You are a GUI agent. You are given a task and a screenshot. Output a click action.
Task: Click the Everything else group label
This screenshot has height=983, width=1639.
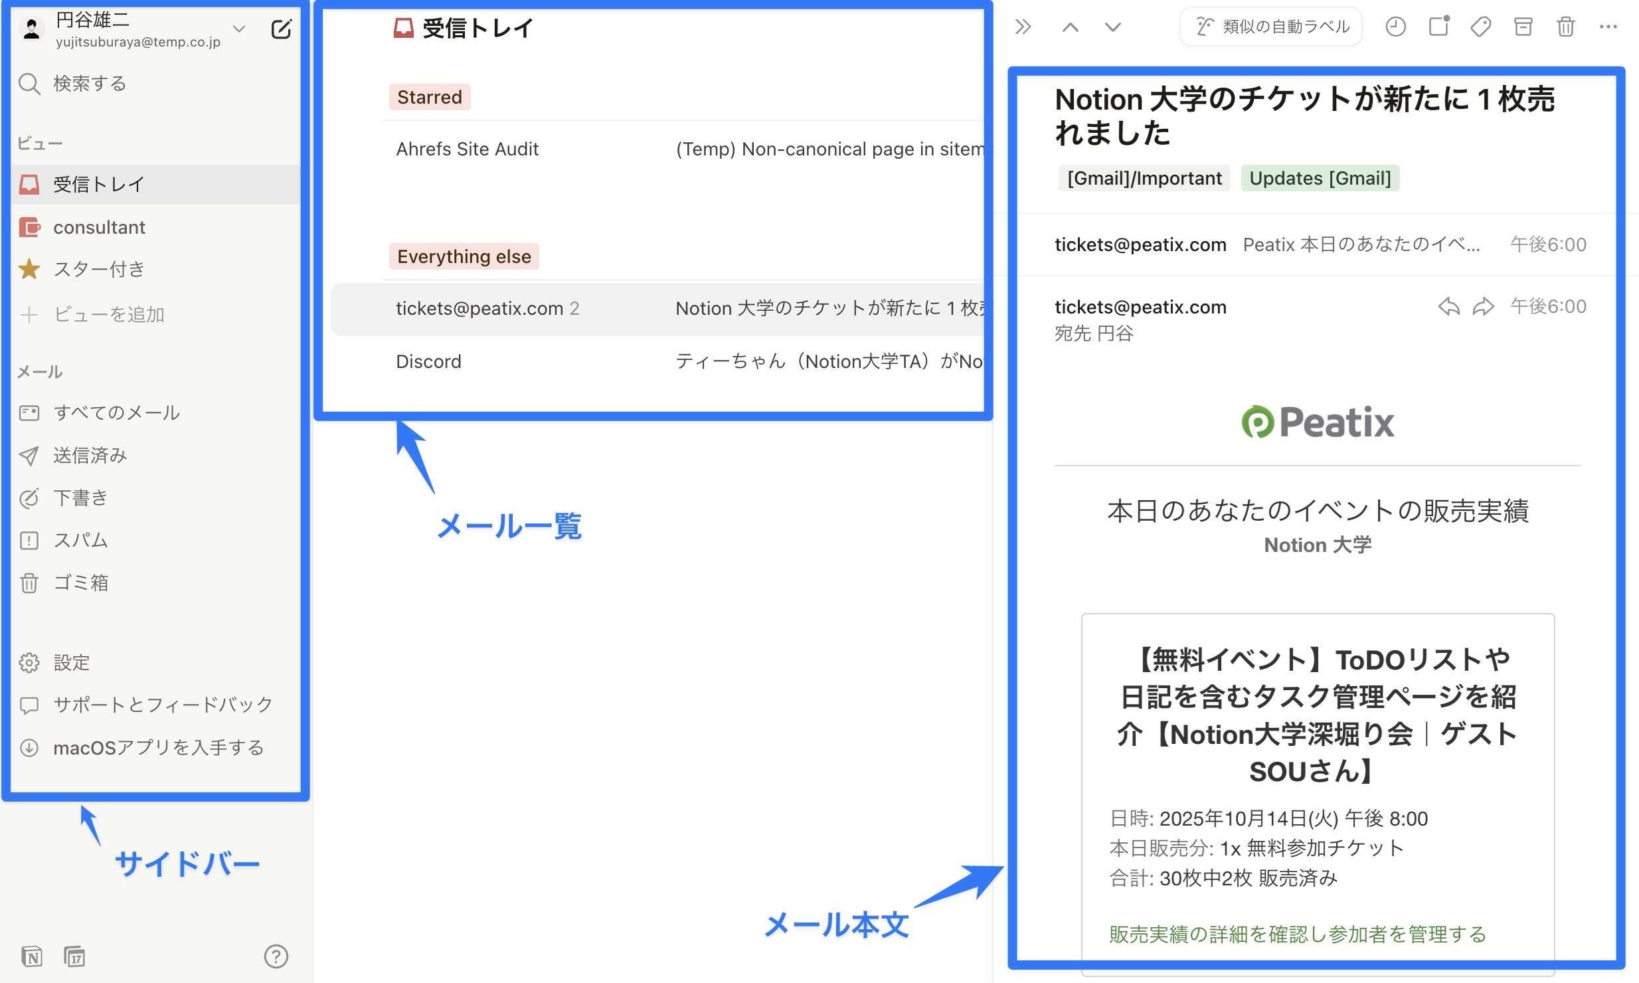(464, 256)
